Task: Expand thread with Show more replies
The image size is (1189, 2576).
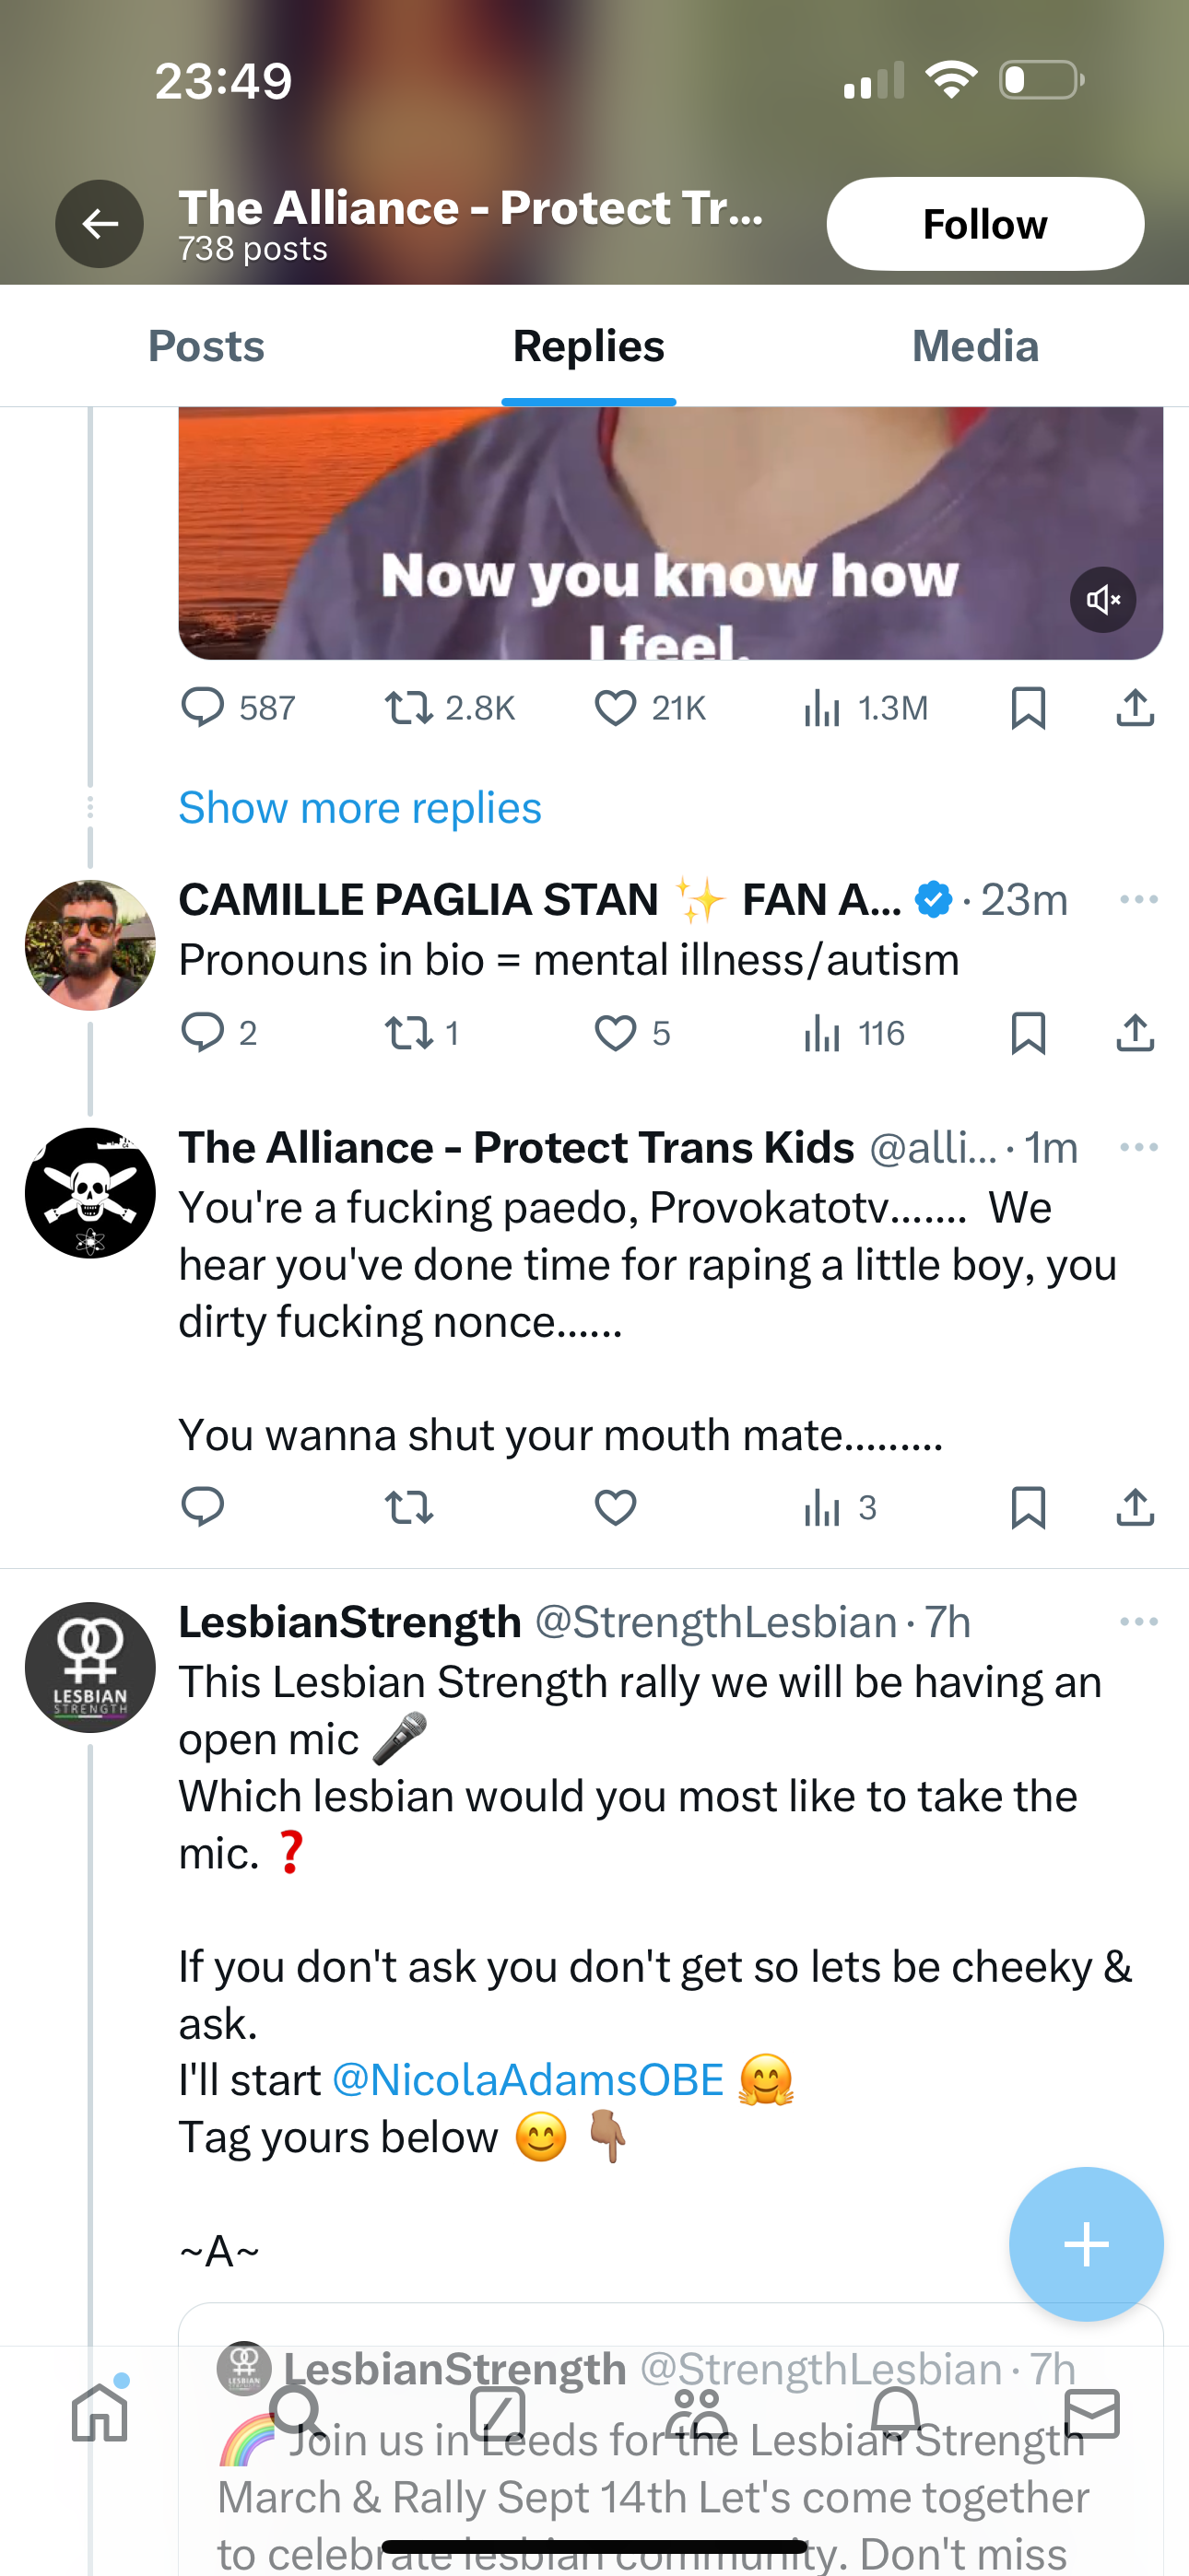Action: [x=360, y=808]
